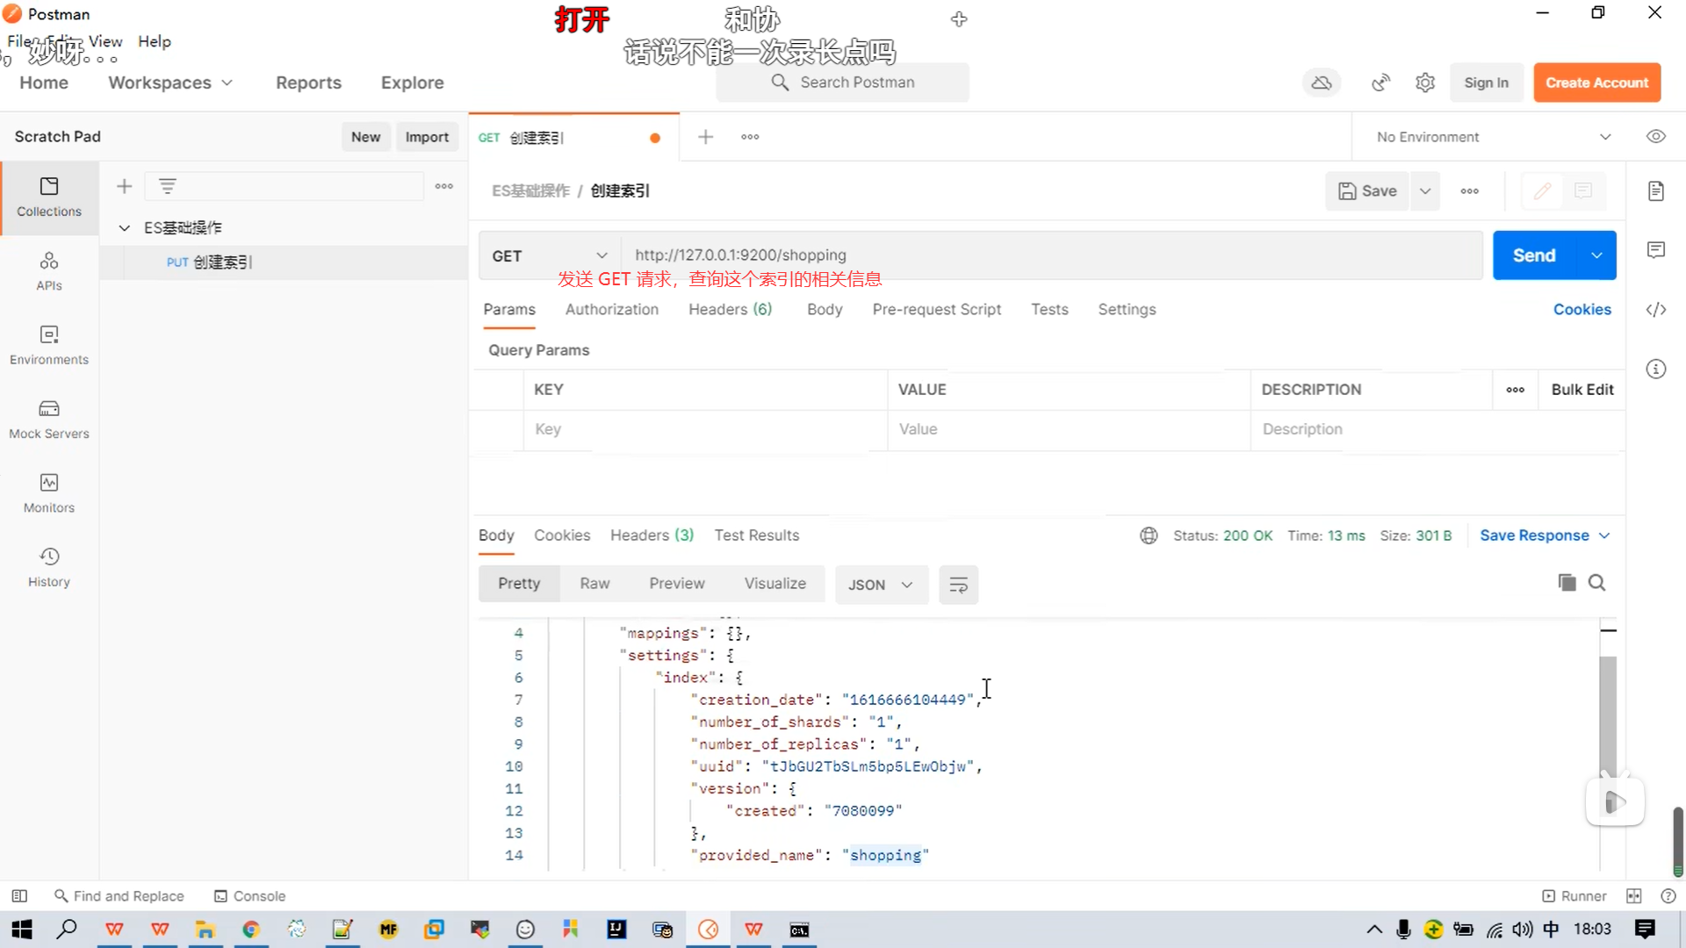
Task: Click the Cookies link
Action: click(1582, 309)
